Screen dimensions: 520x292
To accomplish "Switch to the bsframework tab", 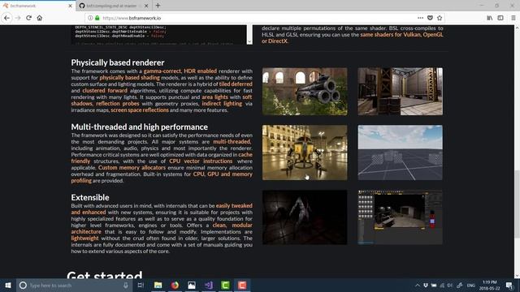I will point(37,6).
